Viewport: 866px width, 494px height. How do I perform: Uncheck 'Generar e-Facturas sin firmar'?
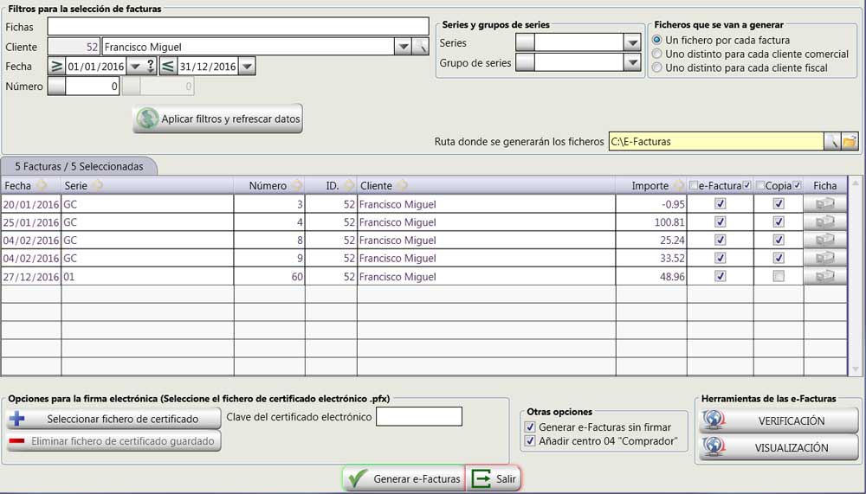point(531,427)
